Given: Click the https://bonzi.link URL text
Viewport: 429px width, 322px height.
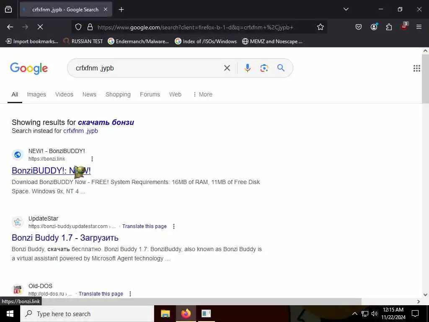Looking at the screenshot, I should click(x=47, y=159).
